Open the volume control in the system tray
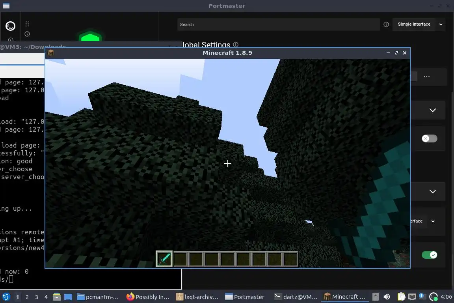The height and width of the screenshot is (303, 454). [x=387, y=297]
